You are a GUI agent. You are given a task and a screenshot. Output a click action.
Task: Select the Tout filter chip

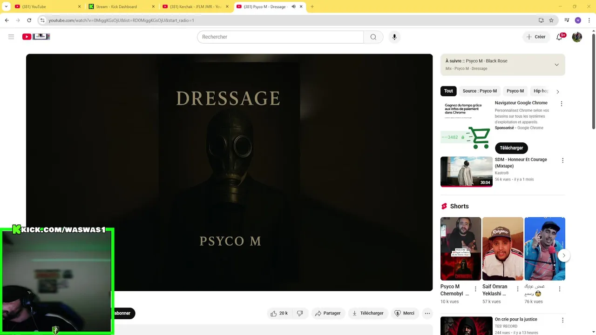click(448, 91)
